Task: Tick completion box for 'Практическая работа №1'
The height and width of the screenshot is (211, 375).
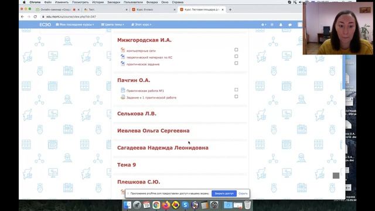Action: pos(236,90)
